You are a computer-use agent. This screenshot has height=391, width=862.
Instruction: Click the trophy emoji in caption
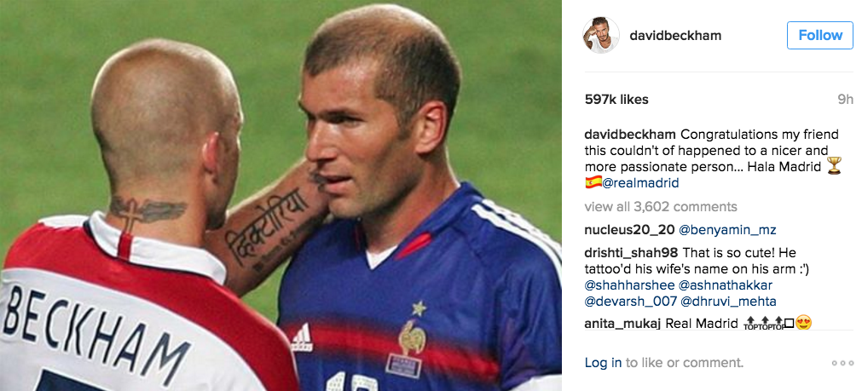pyautogui.click(x=834, y=165)
